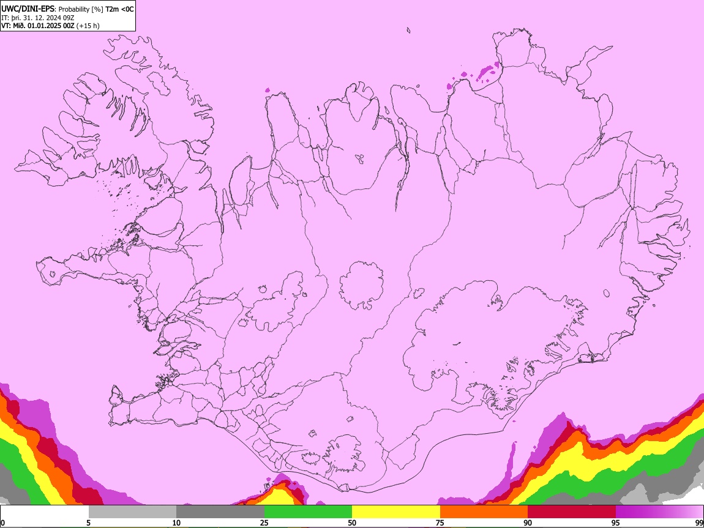This screenshot has width=704, height=528.
Task: Click the white 0-5% legend color band
Action: click(45, 511)
